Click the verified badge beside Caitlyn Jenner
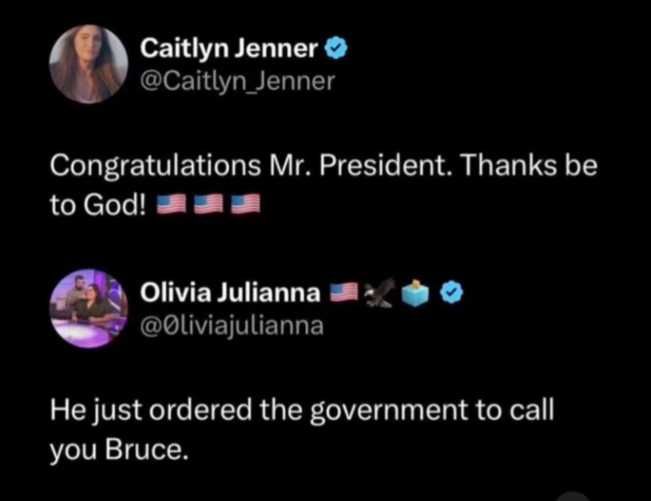Viewport: 651px width, 501px height. tap(337, 50)
